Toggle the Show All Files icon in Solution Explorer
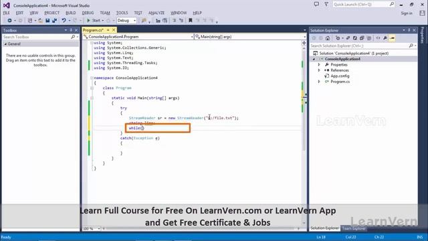Viewport: 428px width, 241px height. 369,38
